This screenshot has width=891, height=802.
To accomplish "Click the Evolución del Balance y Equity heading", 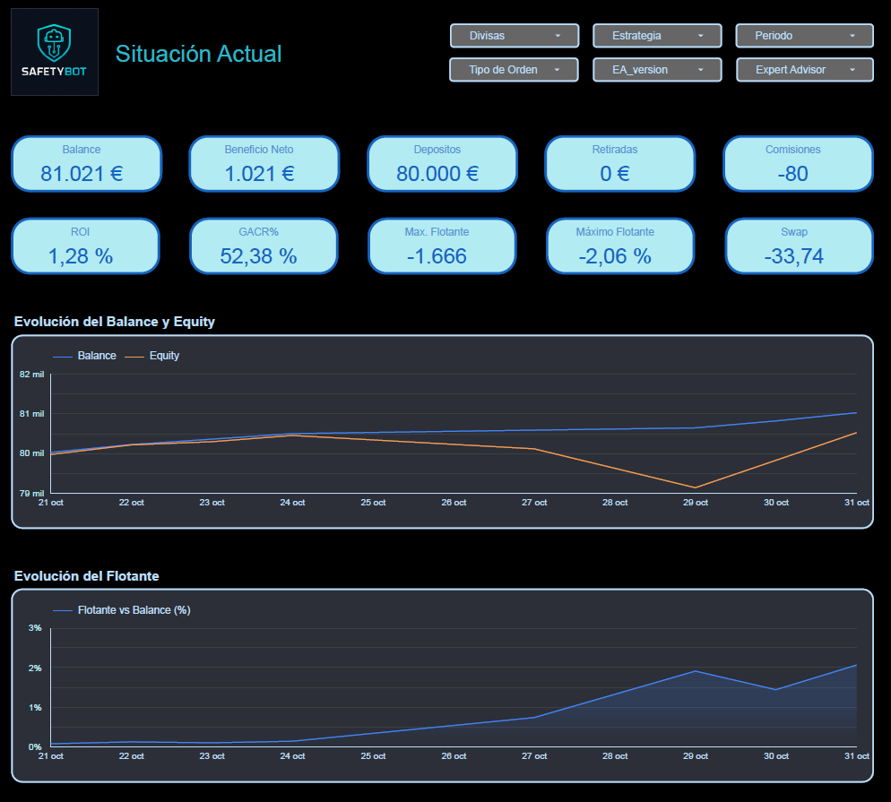I will 114,322.
